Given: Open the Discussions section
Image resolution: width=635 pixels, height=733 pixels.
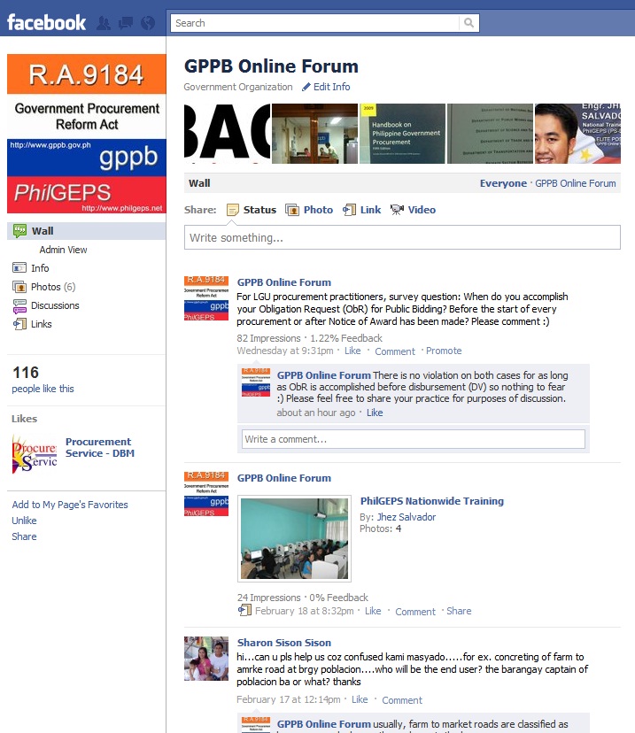Looking at the screenshot, I should click(x=55, y=305).
